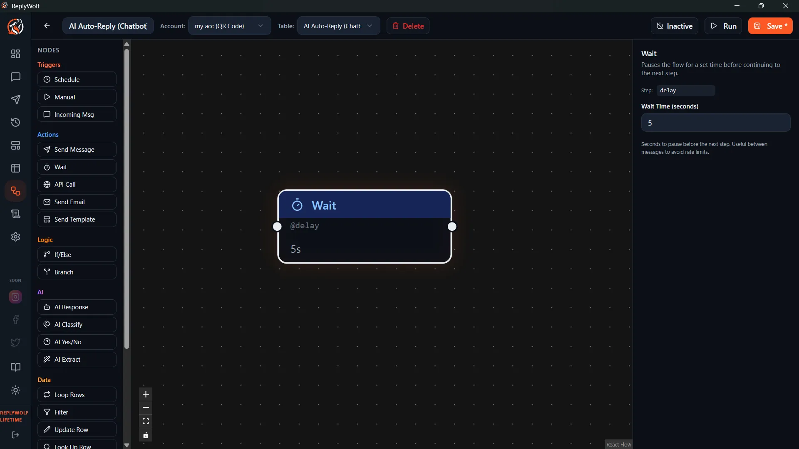
Task: Click the Actions section heading
Action: [48, 135]
